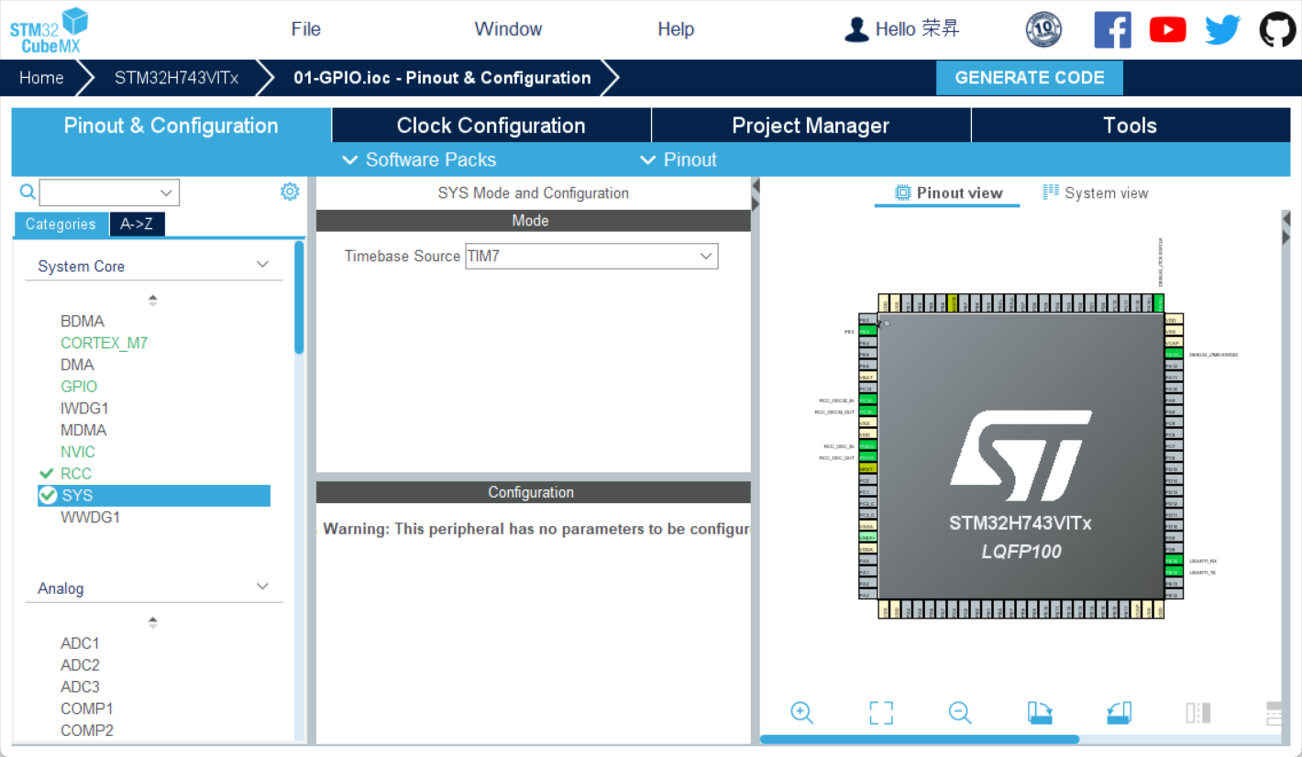Image resolution: width=1302 pixels, height=757 pixels.
Task: Open the peripheral search combo box arrow
Action: (166, 192)
